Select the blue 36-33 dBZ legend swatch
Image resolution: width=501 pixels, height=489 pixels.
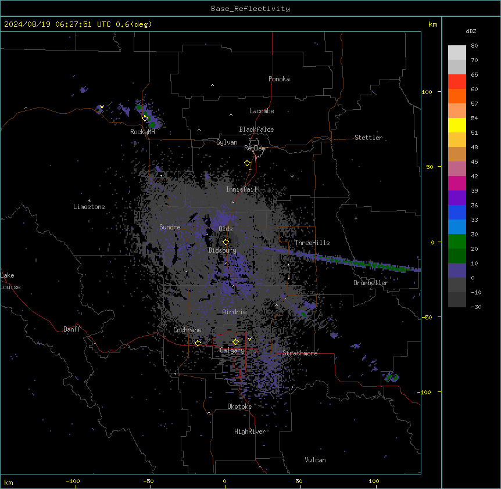click(457, 212)
